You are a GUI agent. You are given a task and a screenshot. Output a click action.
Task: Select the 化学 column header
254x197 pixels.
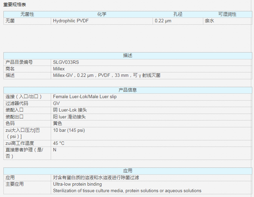point(102,14)
